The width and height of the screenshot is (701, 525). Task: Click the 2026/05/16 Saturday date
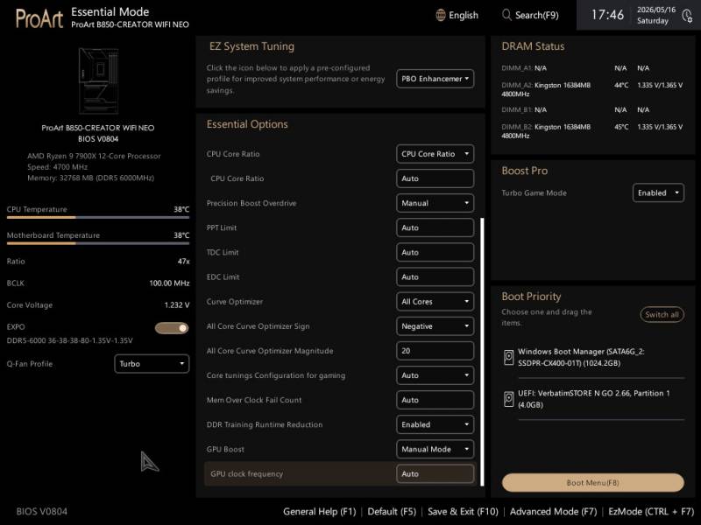tap(655, 15)
